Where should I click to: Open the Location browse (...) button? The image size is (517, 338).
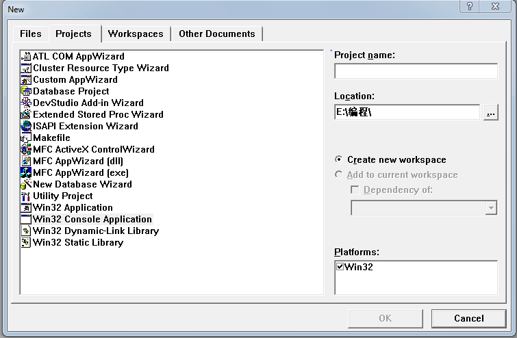[490, 113]
